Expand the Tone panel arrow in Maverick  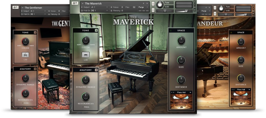coord(96,30)
